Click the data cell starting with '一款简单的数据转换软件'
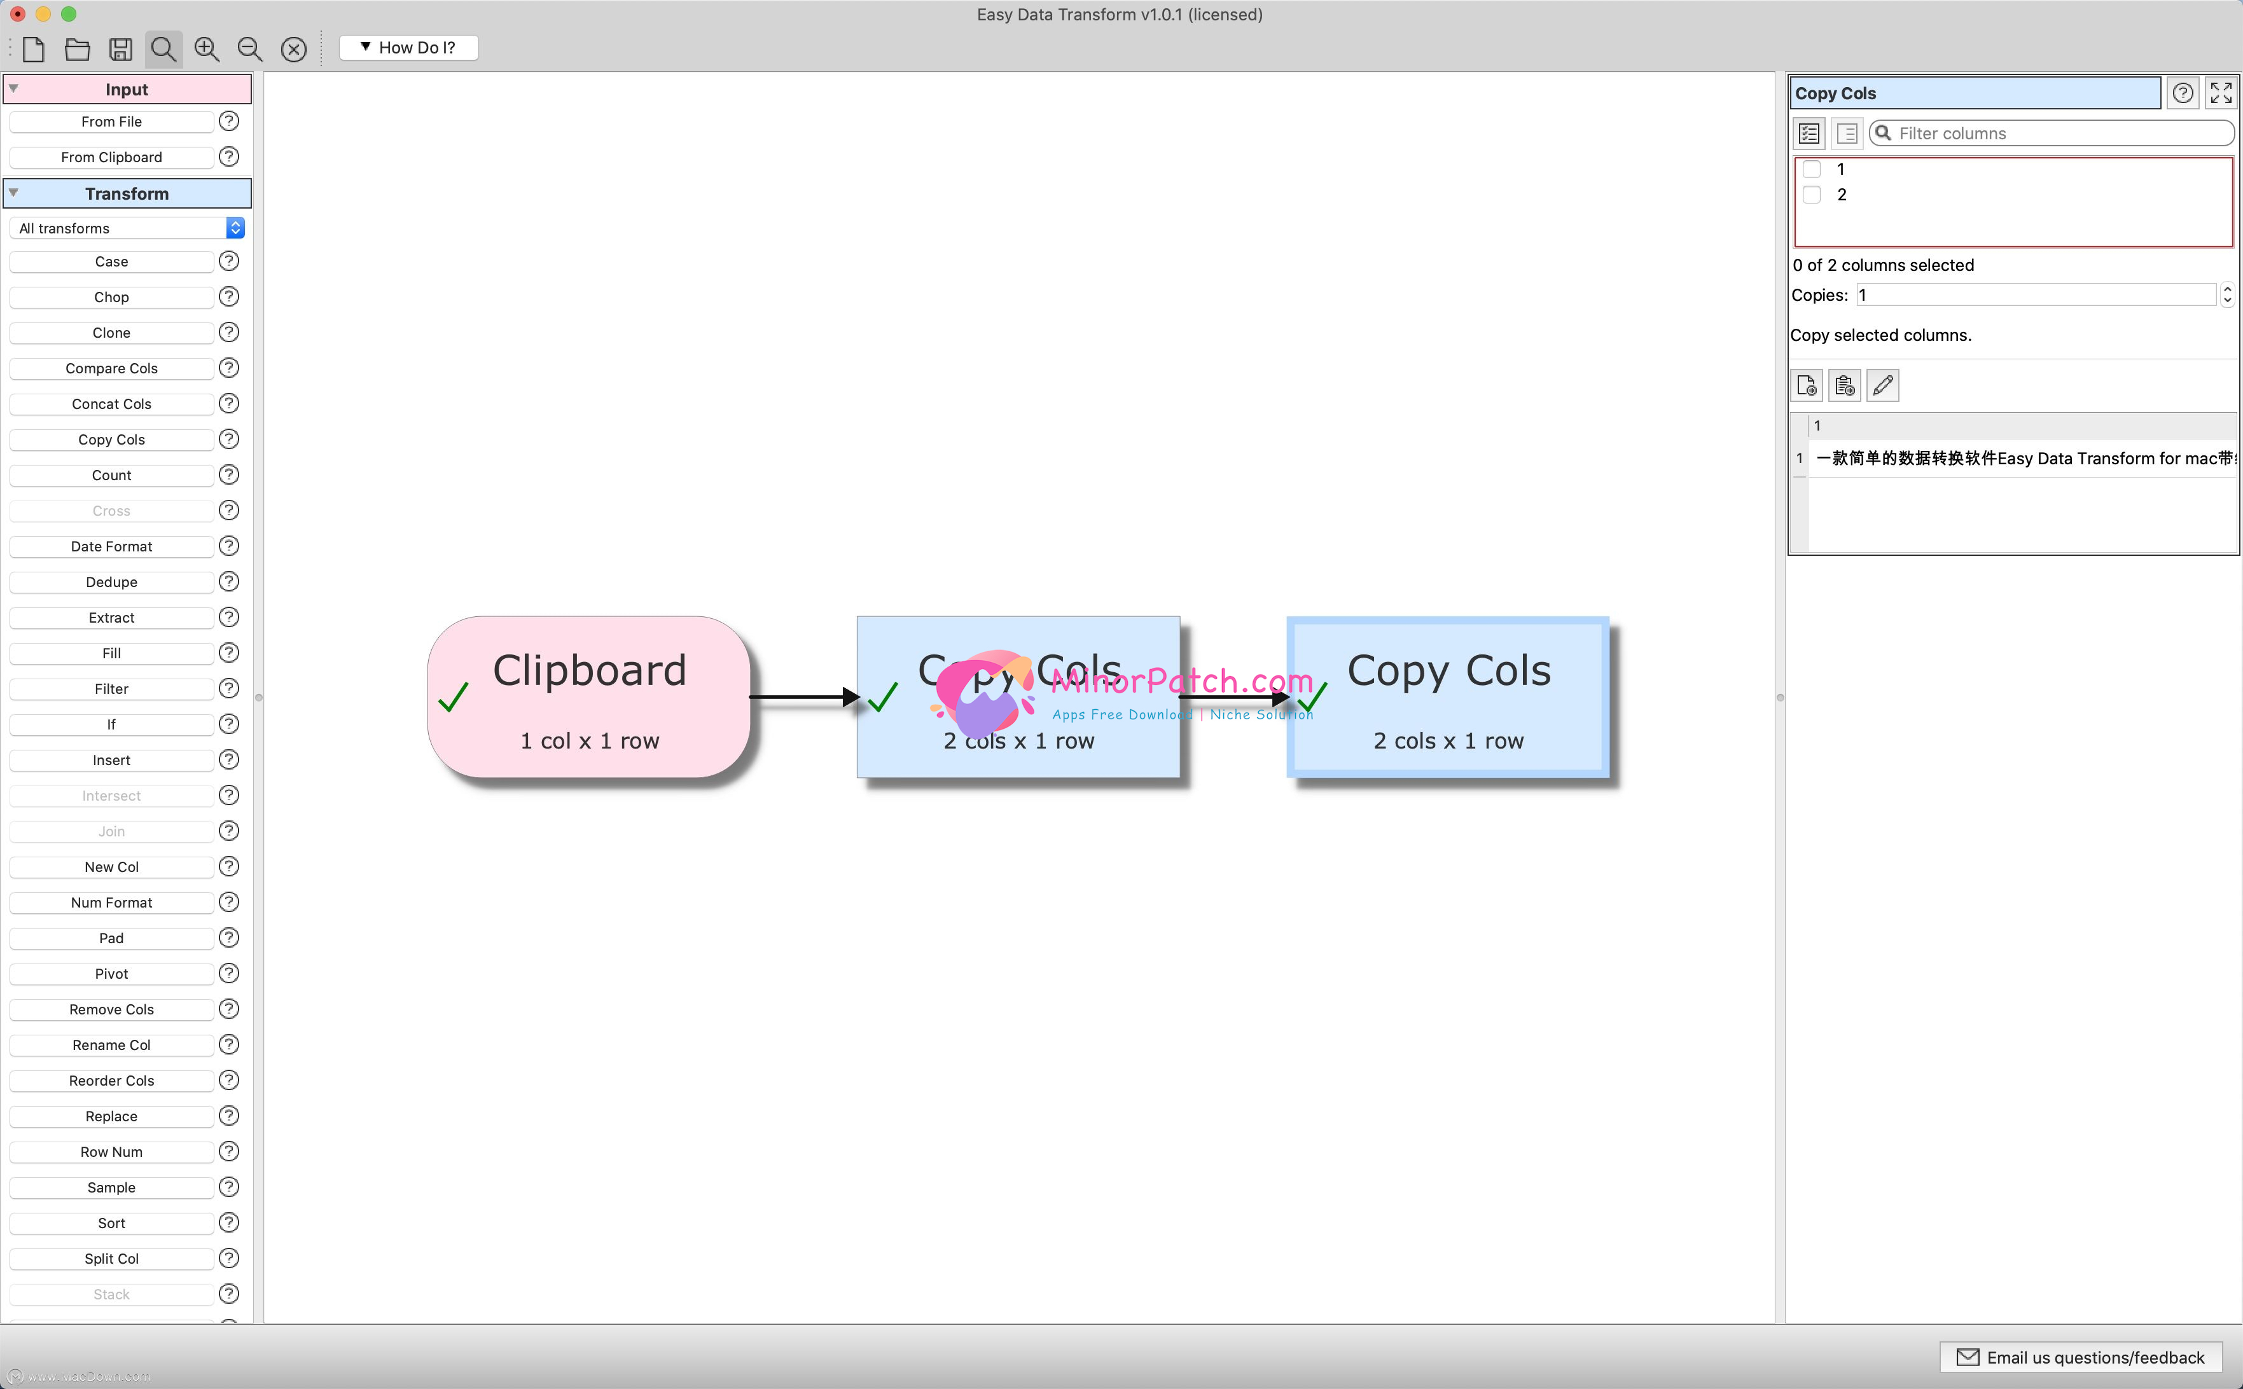2243x1389 pixels. (x=2022, y=459)
